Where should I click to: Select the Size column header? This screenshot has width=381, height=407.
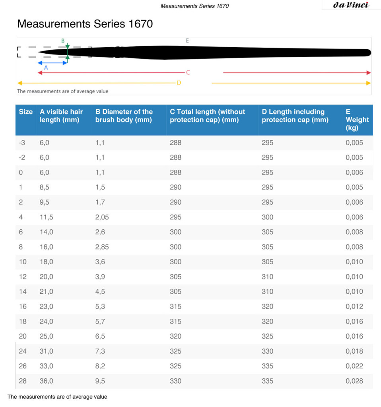[x=25, y=112]
